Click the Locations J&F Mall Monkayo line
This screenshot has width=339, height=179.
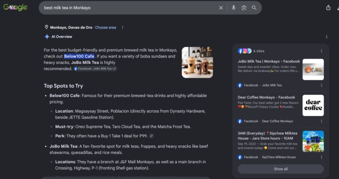[x=130, y=165]
